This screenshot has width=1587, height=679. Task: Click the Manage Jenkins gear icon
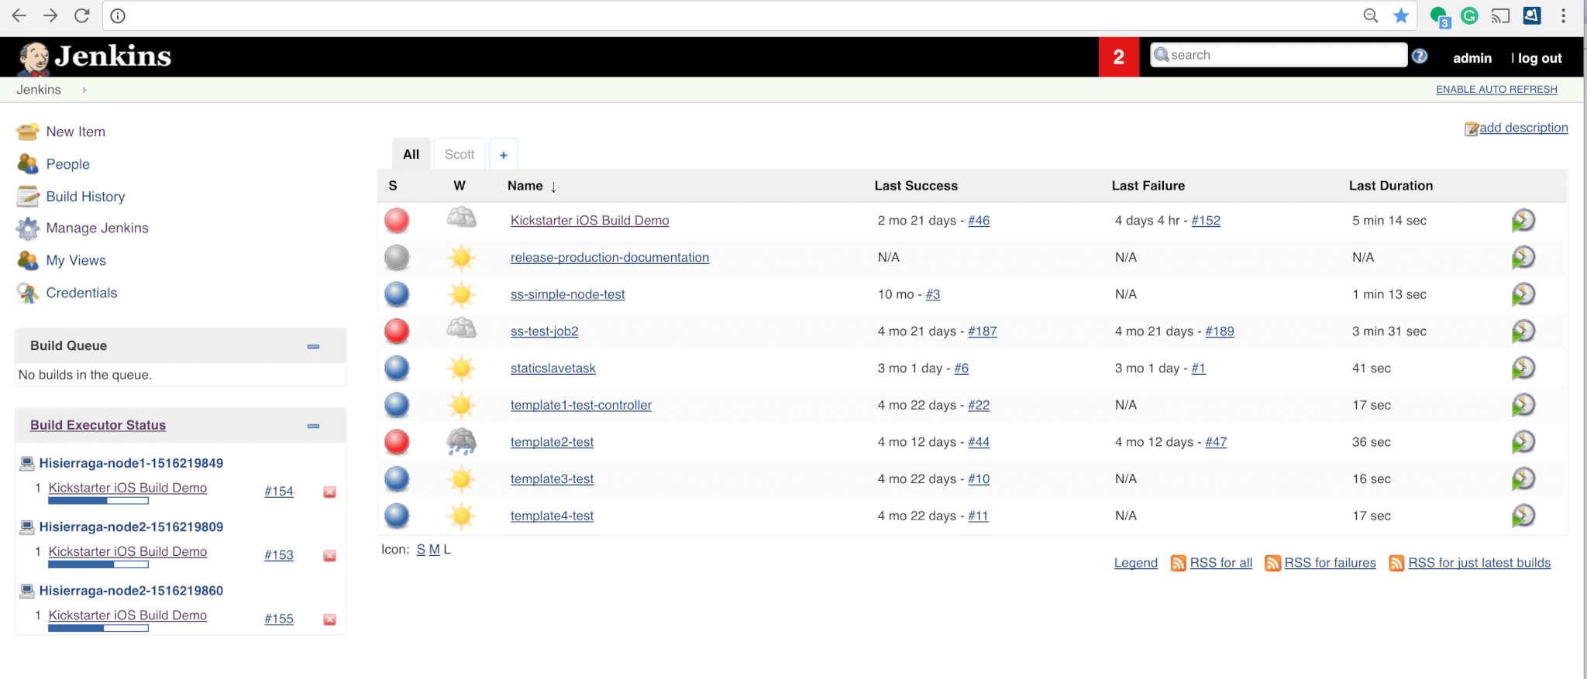coord(28,228)
